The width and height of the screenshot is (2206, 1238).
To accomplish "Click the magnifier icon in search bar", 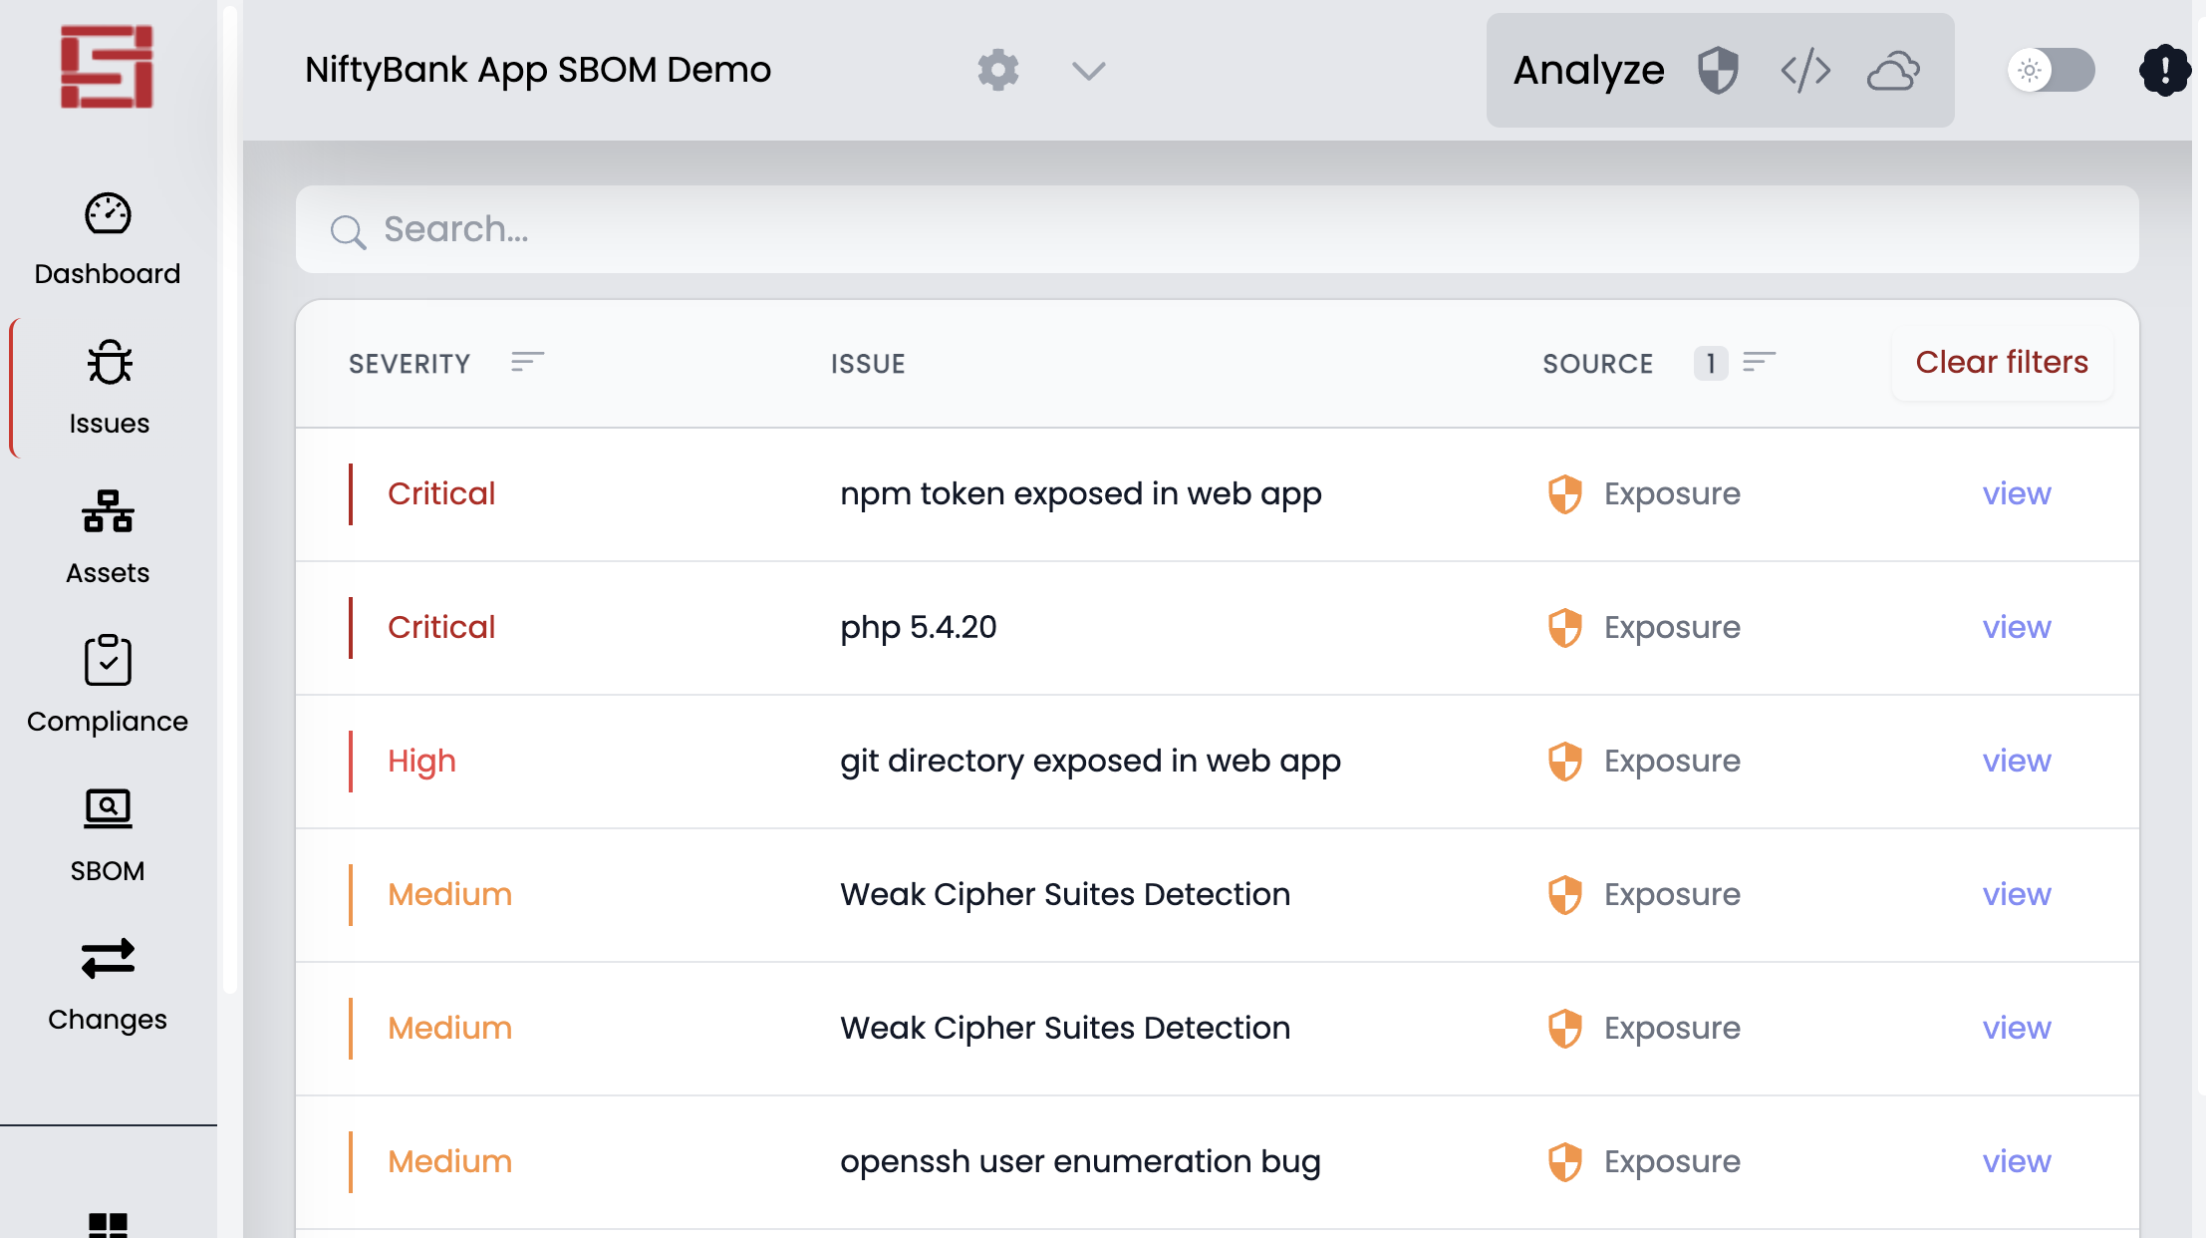I will pyautogui.click(x=348, y=231).
